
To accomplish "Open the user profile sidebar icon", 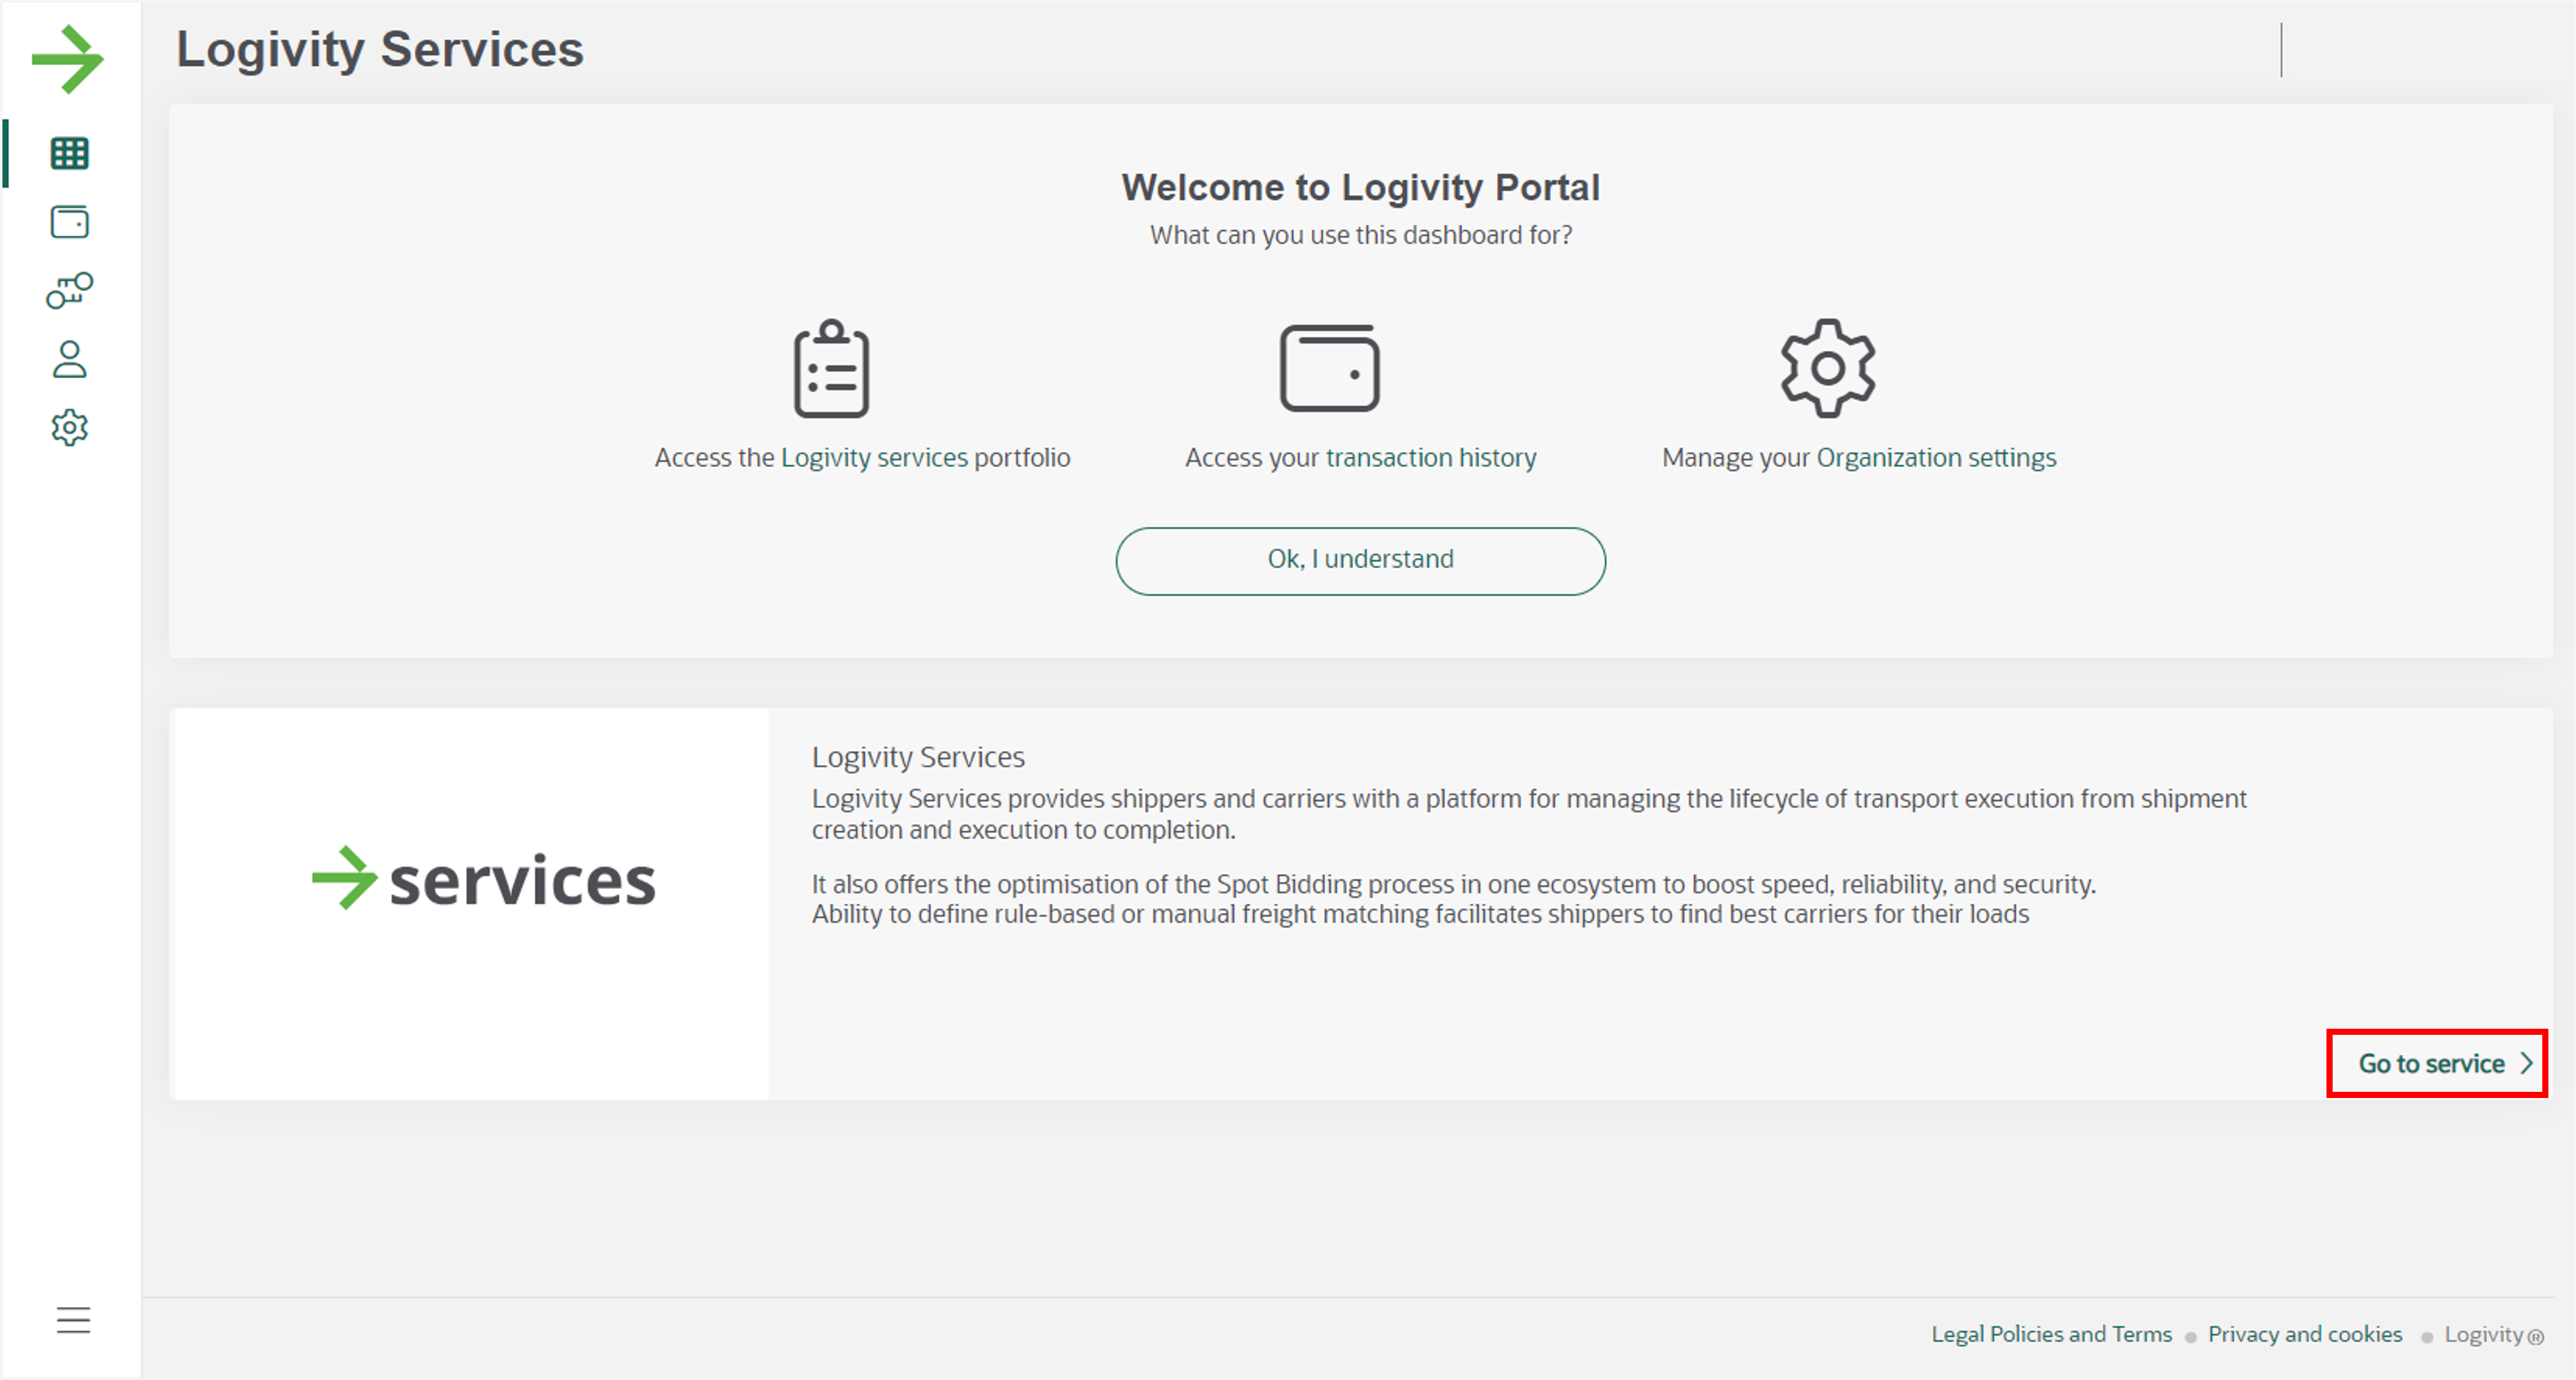I will [70, 359].
